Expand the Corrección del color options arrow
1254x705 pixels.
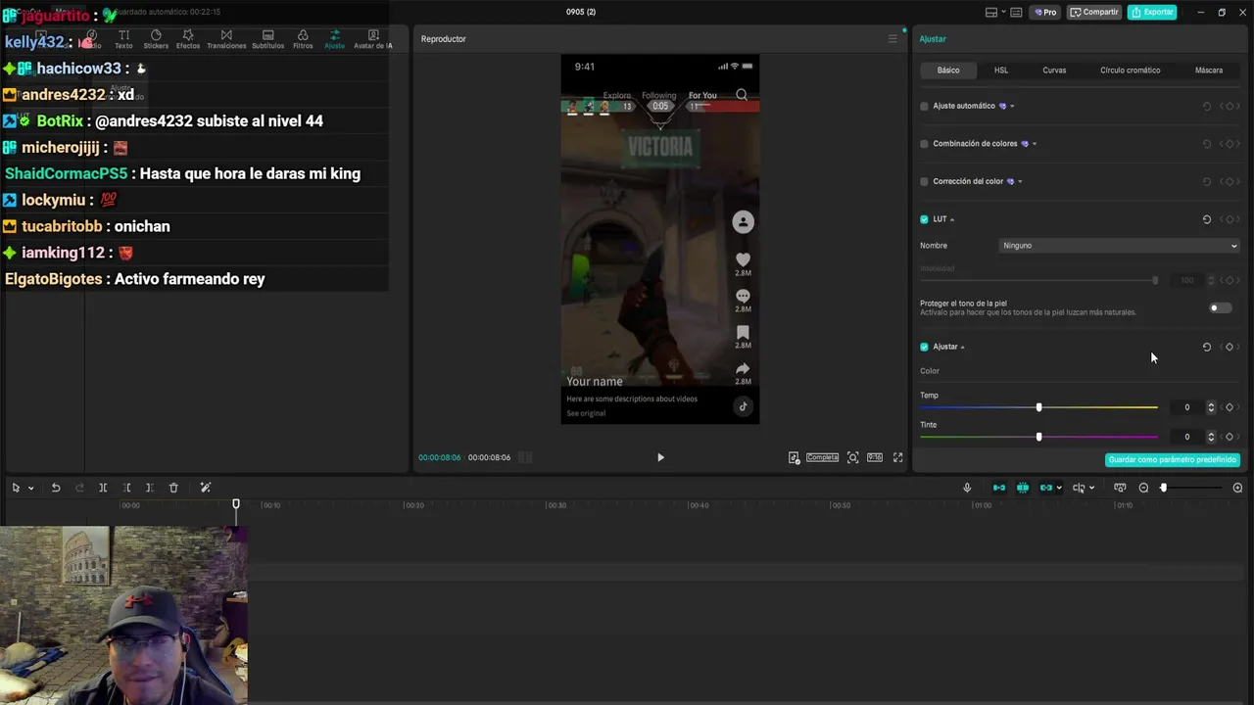1021,181
